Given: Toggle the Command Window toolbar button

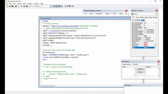Looking at the screenshot, I should [x=54, y=6].
